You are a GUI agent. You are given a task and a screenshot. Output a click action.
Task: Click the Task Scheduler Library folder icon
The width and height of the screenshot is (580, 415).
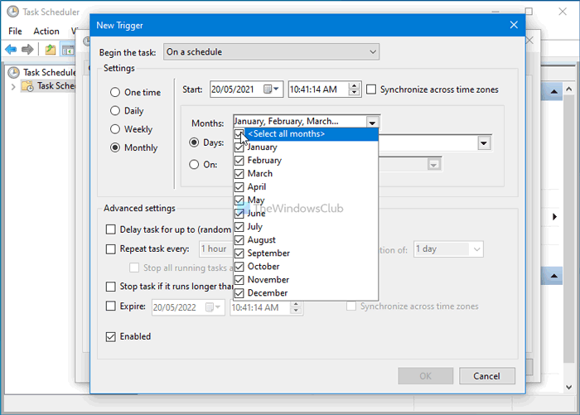pyautogui.click(x=27, y=86)
